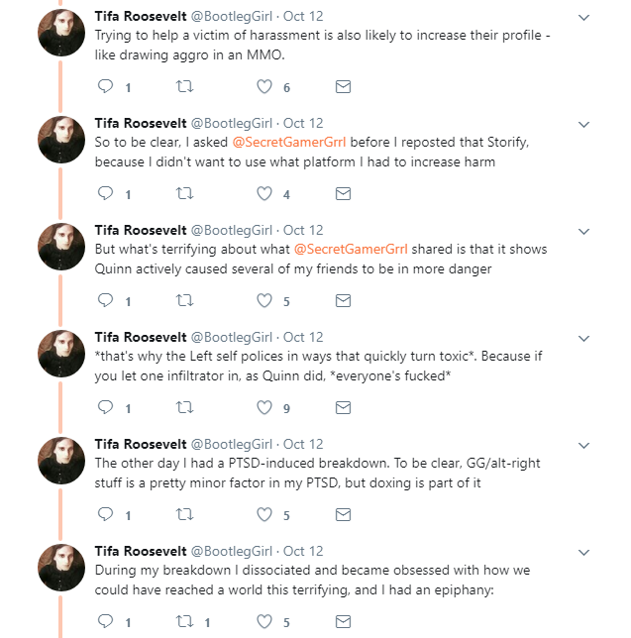Expand the options menu for the Storify tweet
The image size is (631, 638).
click(x=583, y=125)
